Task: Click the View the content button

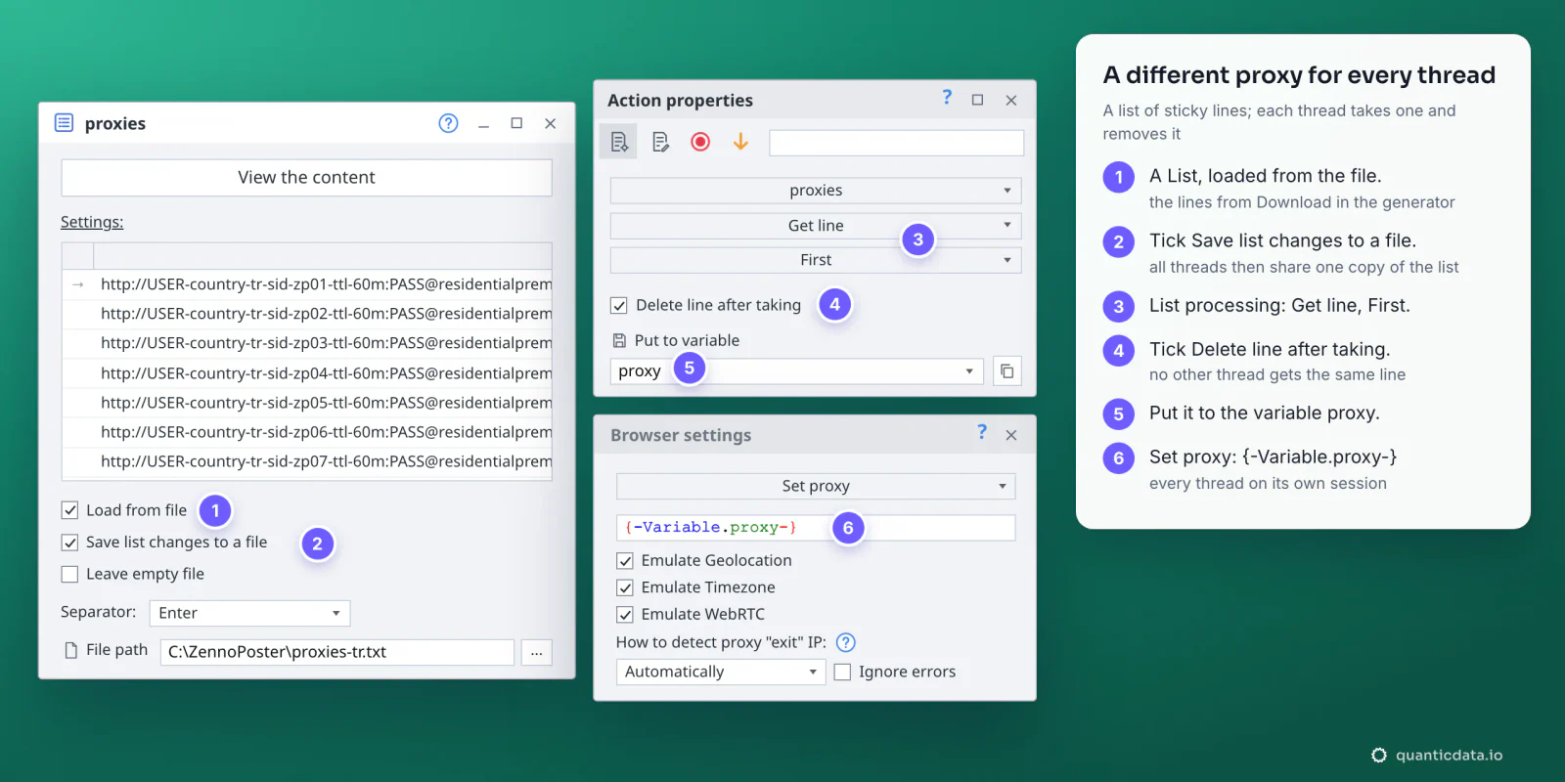Action: (306, 178)
